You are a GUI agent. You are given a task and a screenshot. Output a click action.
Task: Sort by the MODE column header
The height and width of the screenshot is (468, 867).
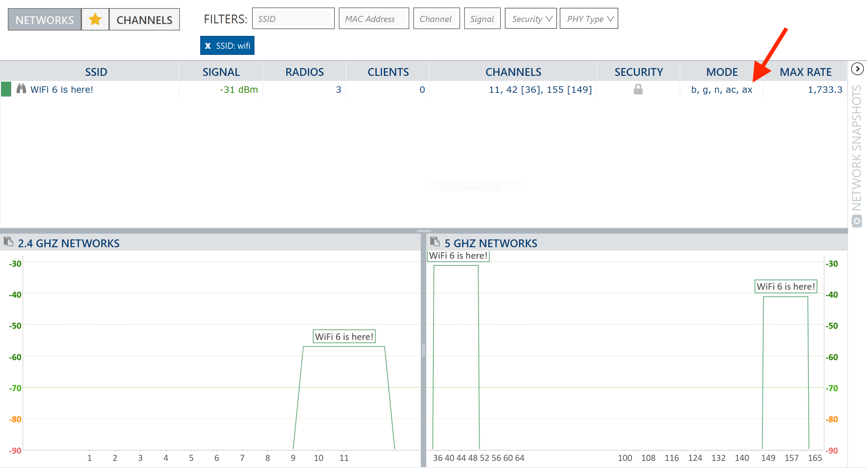722,72
